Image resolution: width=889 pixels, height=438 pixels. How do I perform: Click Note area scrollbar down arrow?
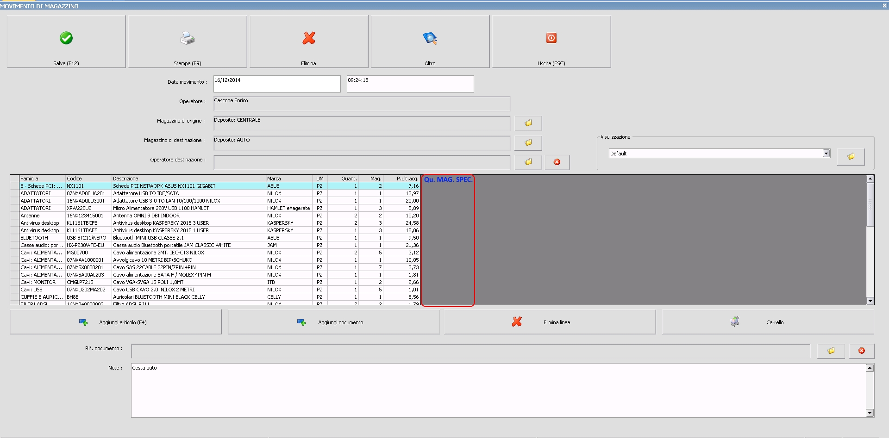[x=870, y=413]
